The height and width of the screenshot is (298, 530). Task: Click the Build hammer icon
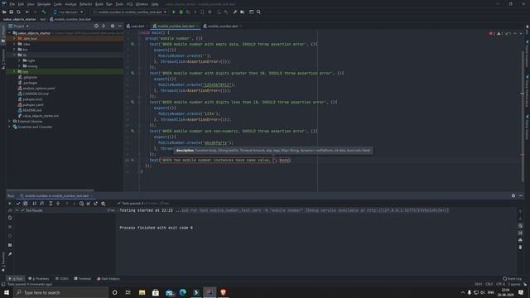point(44,12)
